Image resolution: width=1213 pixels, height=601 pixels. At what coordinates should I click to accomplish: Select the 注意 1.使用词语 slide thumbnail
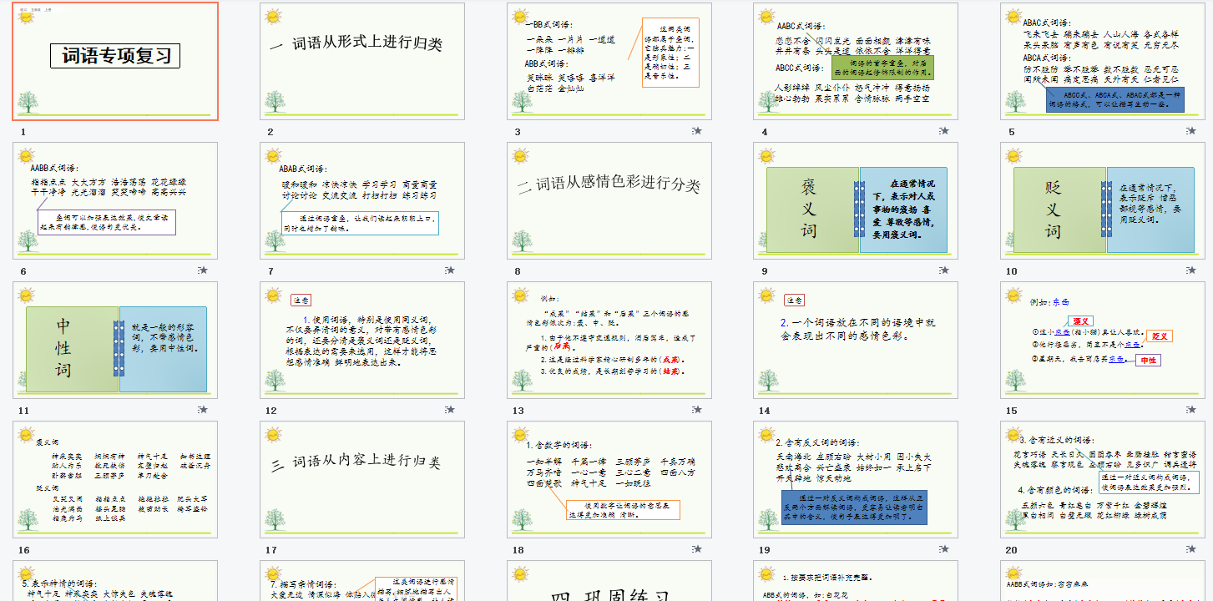pos(362,340)
